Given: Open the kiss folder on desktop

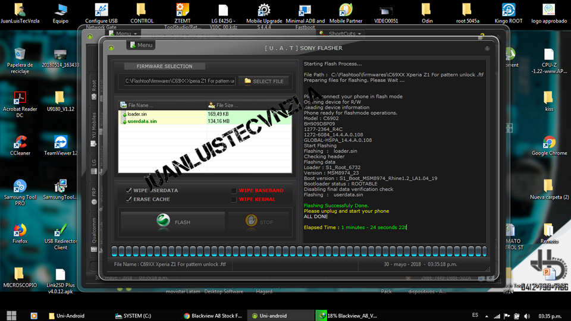Looking at the screenshot, I should tap(549, 102).
